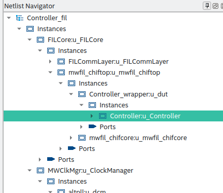The image size is (223, 193).
Task: Collapse the top-level Controller_fil tree
Action: click(x=9, y=18)
